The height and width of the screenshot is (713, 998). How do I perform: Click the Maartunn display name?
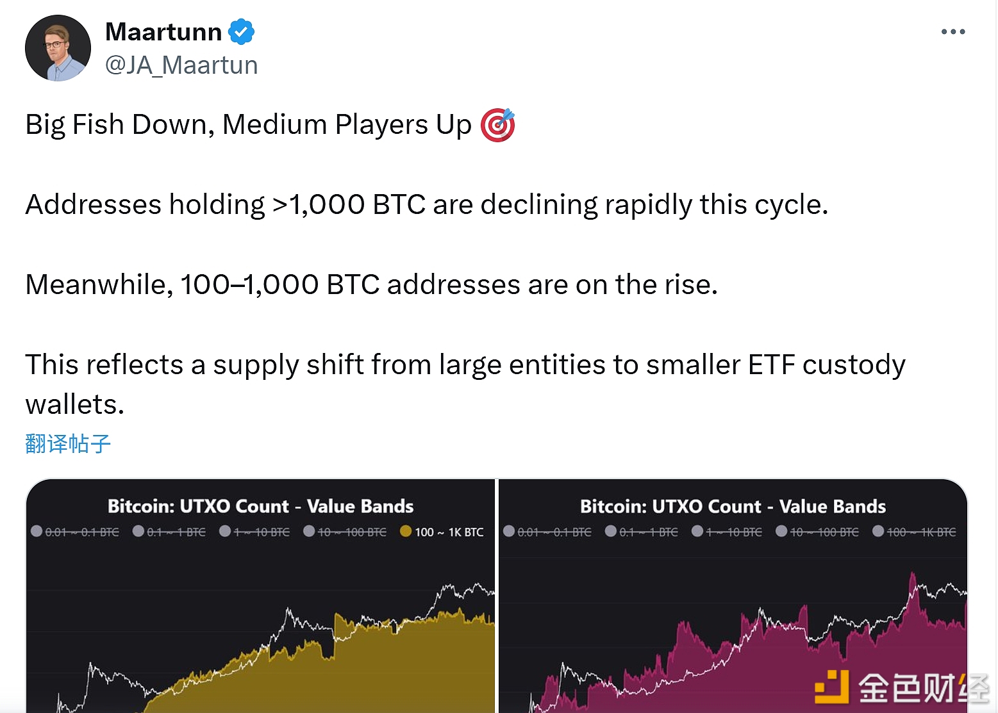[163, 31]
